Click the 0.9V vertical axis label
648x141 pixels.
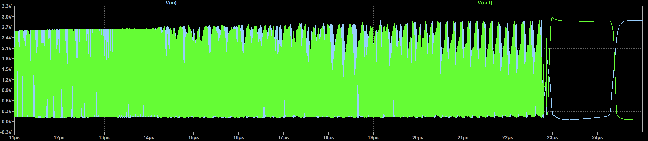pyautogui.click(x=7, y=90)
